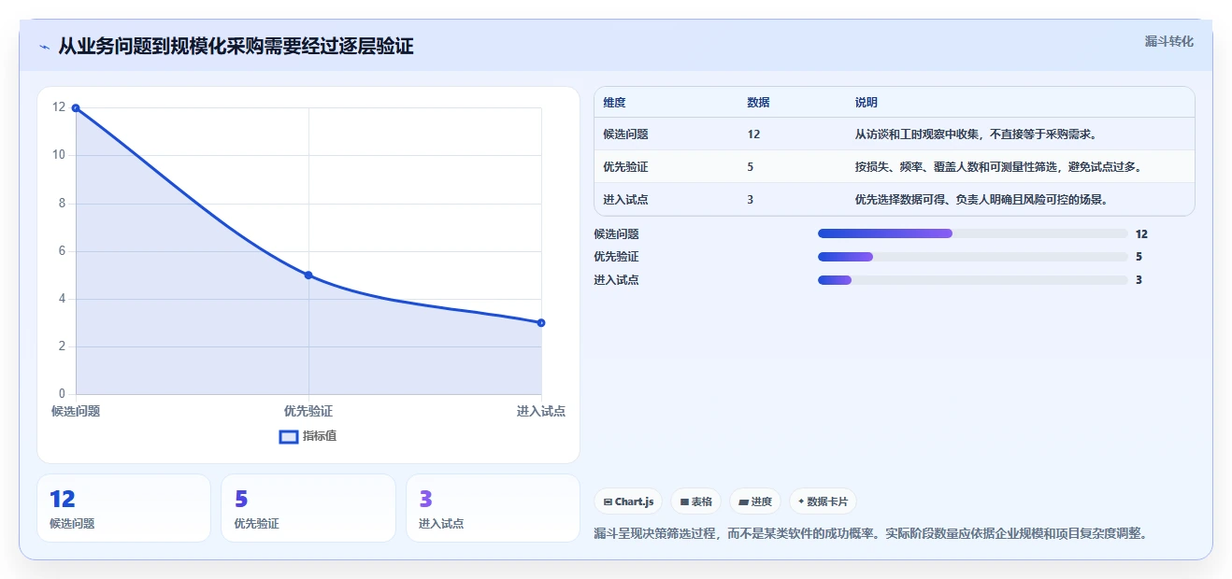Click the 数据 column header
Viewport: 1232px width, 579px height.
(758, 103)
